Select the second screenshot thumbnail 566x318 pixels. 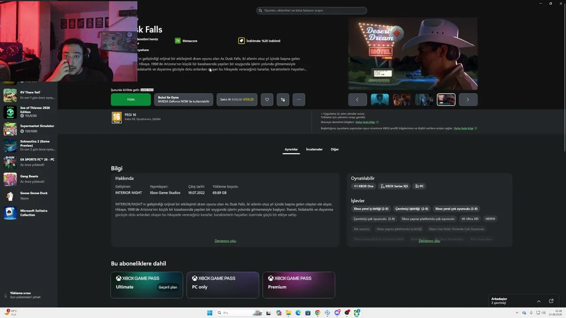(402, 99)
